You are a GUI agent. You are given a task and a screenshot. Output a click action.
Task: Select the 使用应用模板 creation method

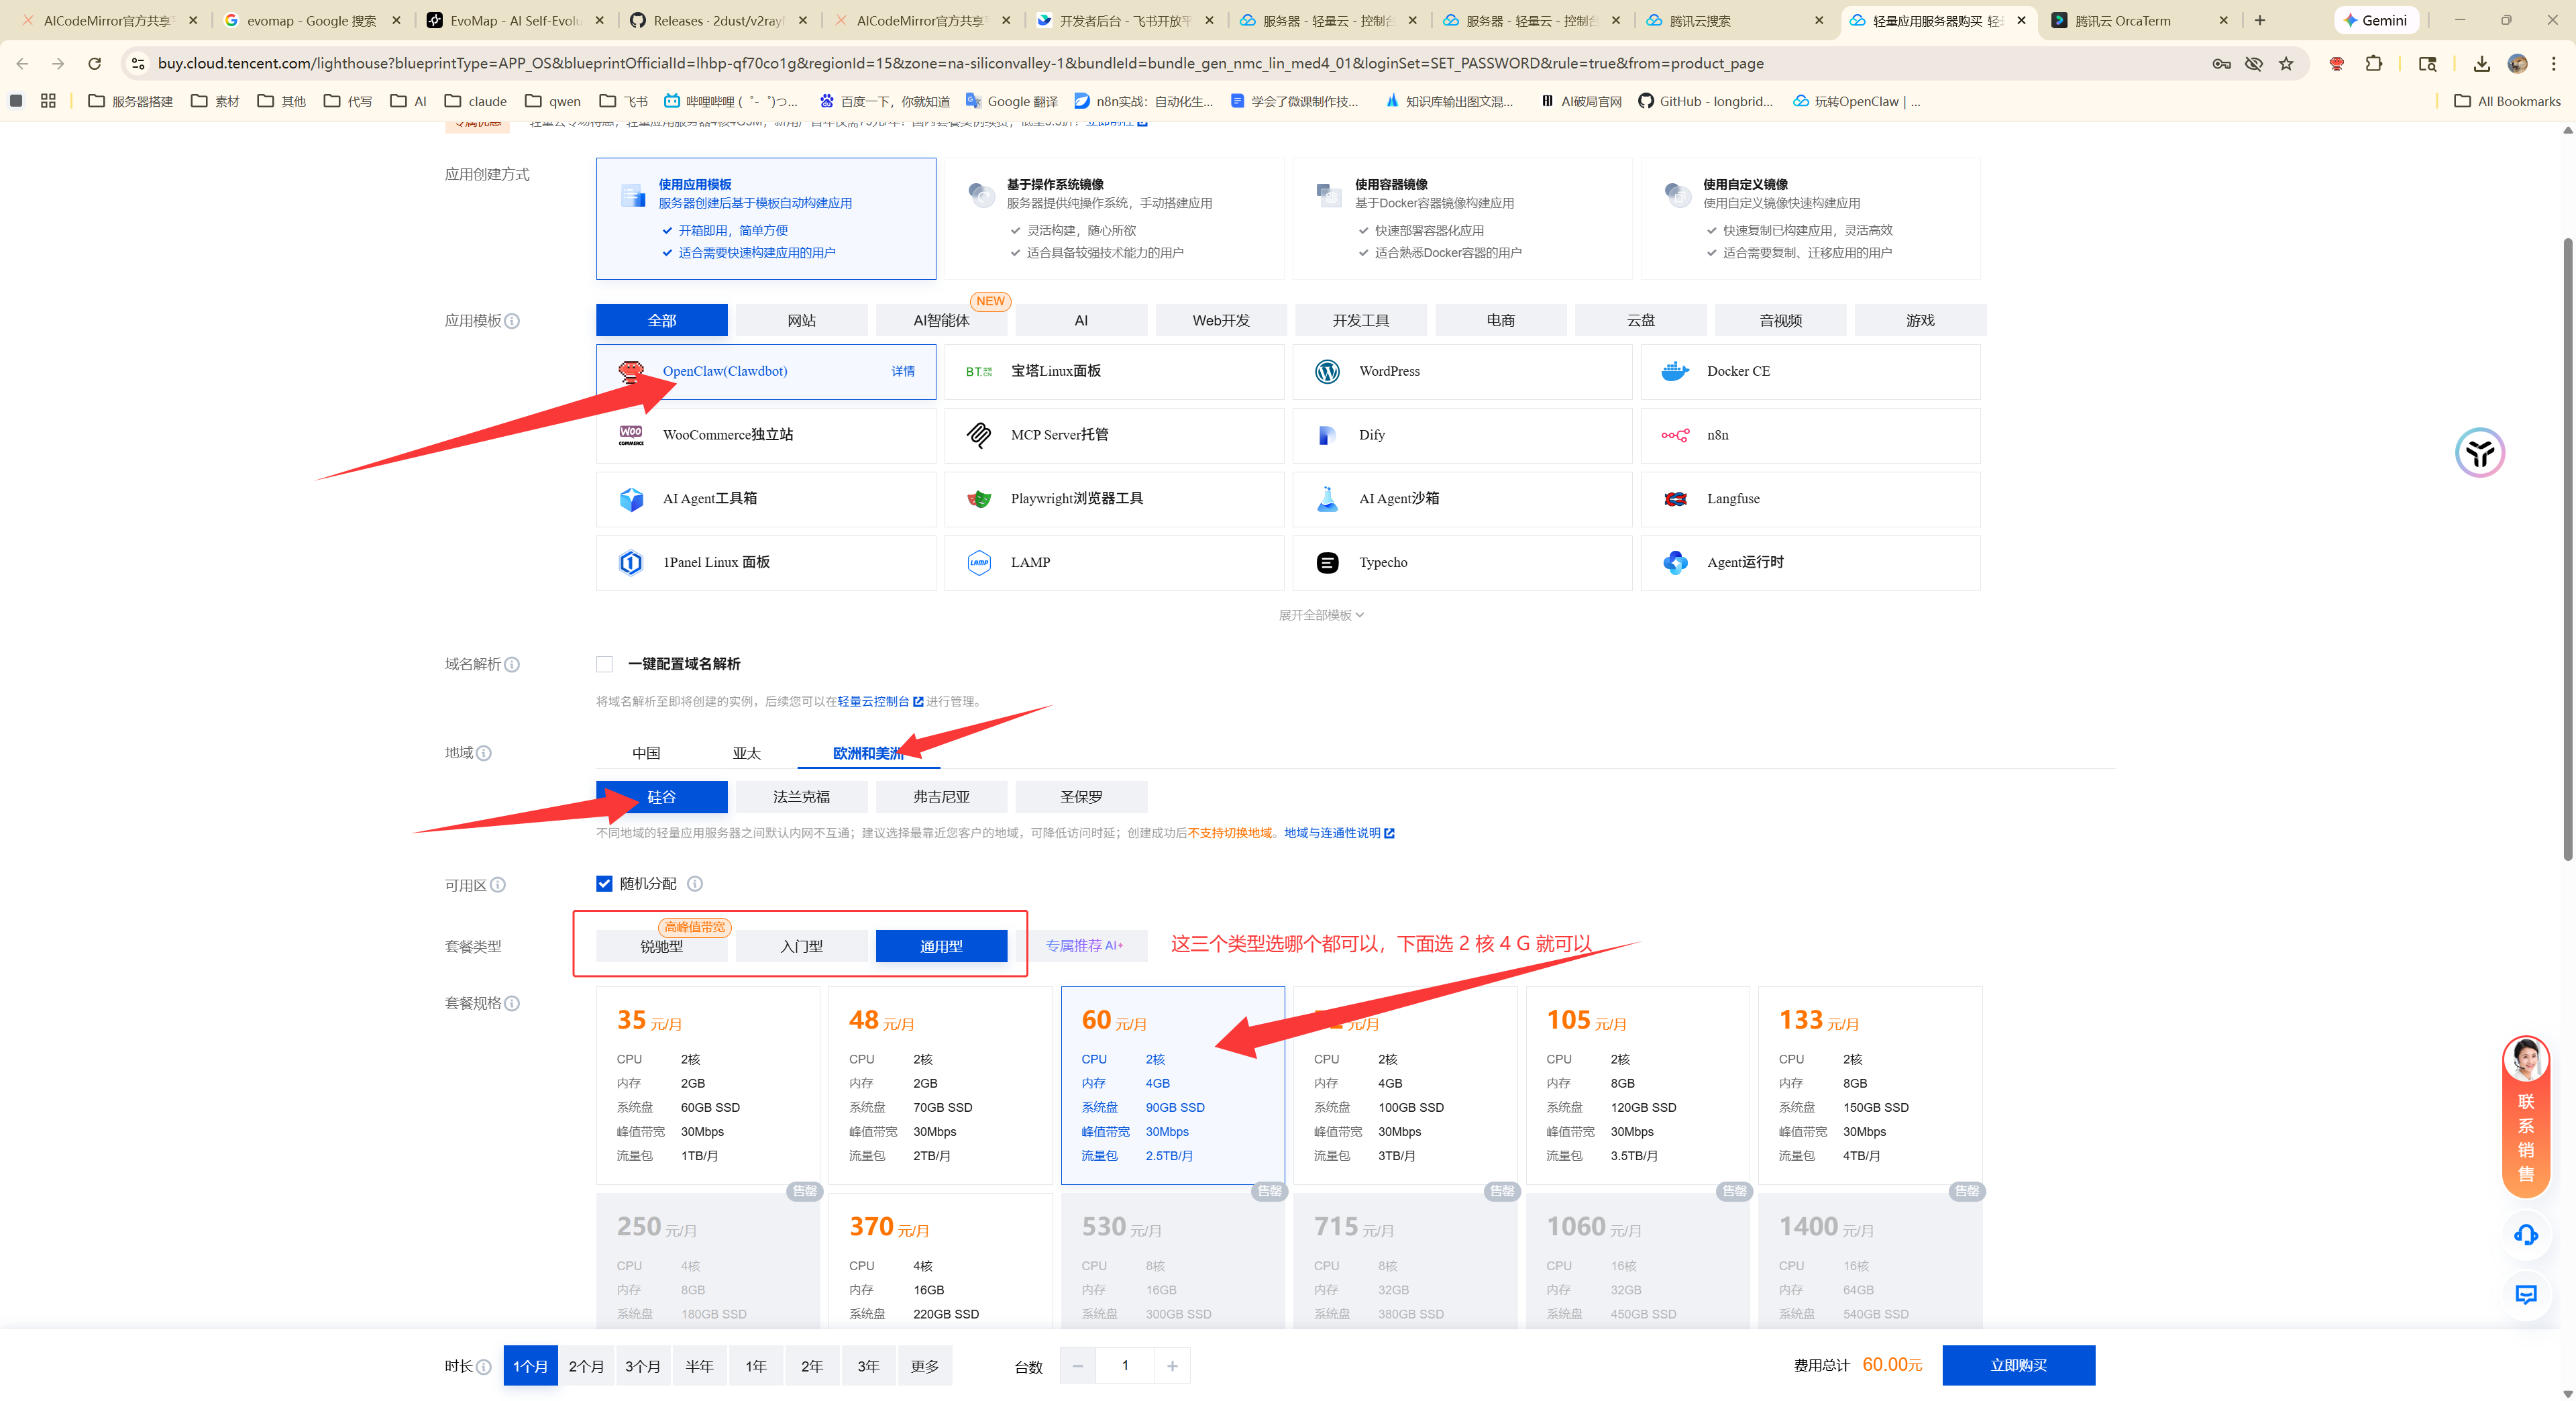[766, 218]
